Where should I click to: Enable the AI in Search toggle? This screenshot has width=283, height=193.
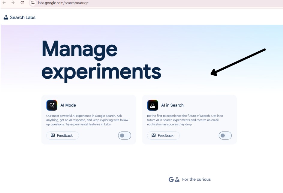(225, 135)
